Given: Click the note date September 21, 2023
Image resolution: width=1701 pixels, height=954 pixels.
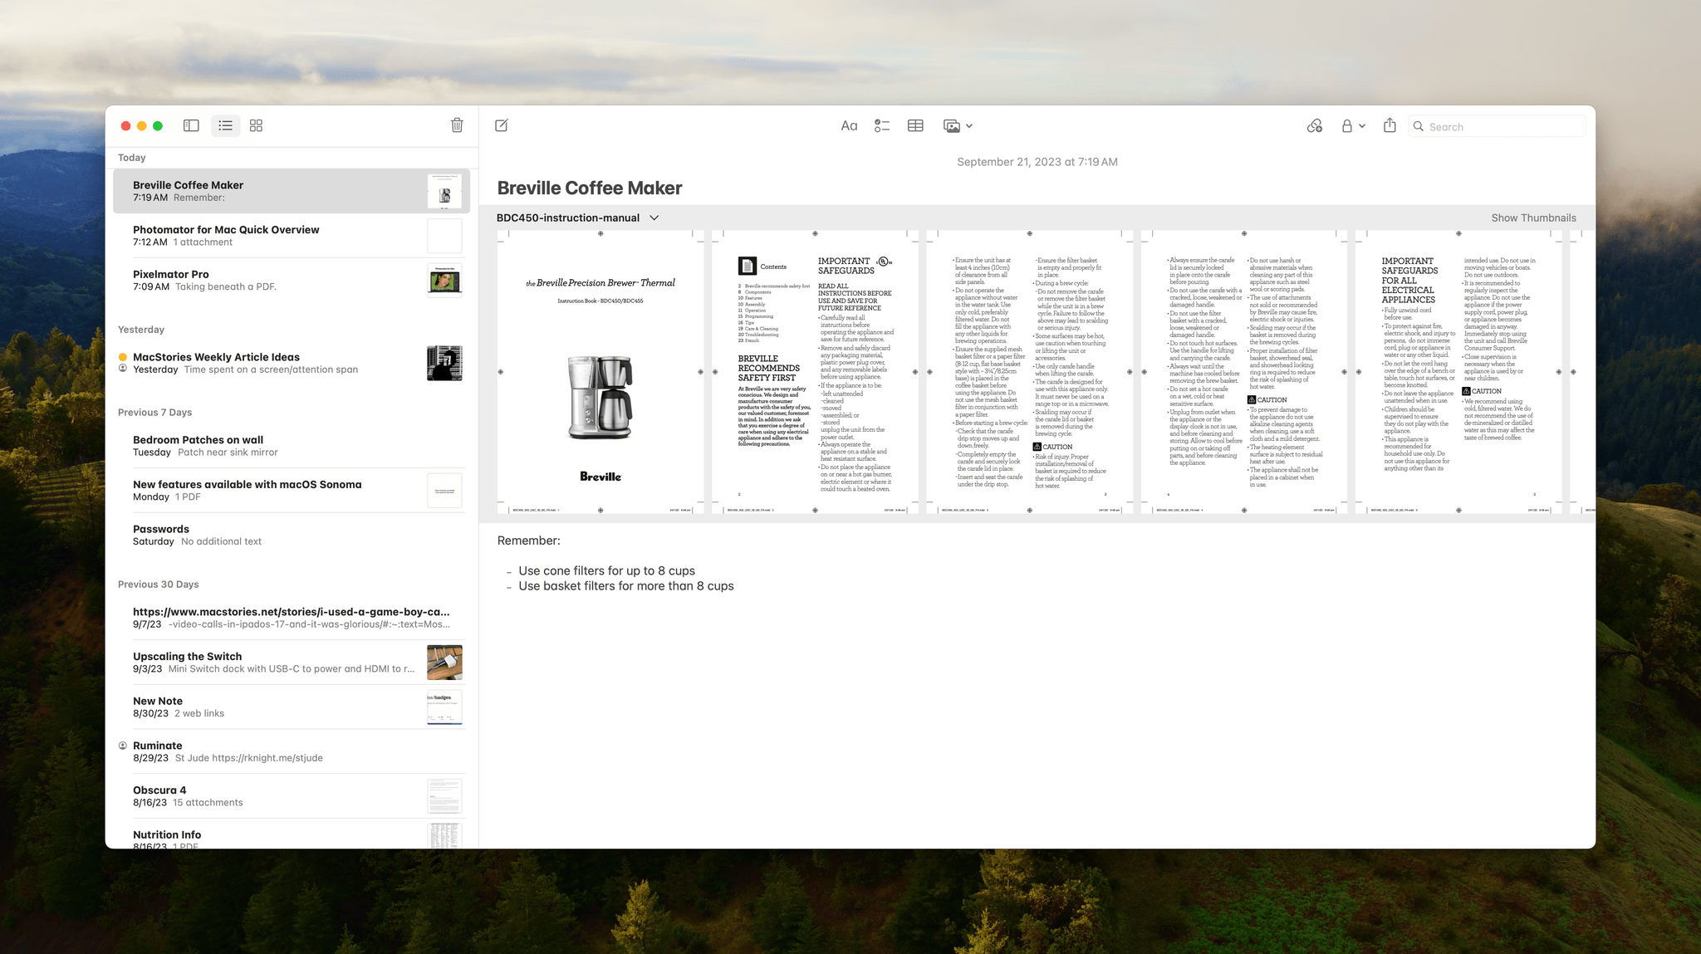Looking at the screenshot, I should pyautogui.click(x=1037, y=162).
